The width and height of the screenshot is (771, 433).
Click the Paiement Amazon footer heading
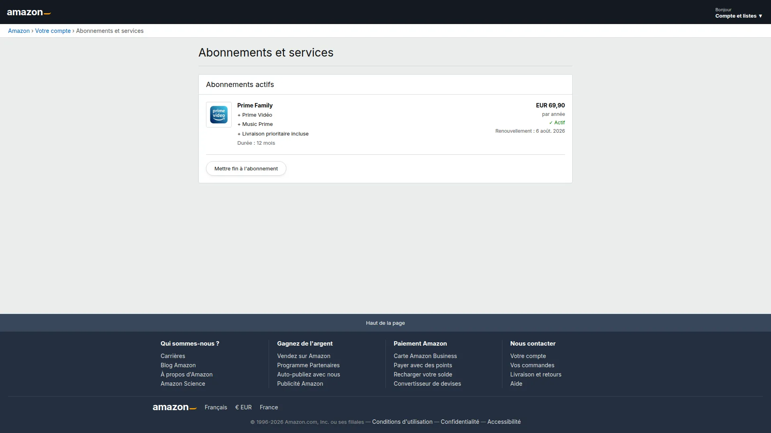coord(420,344)
